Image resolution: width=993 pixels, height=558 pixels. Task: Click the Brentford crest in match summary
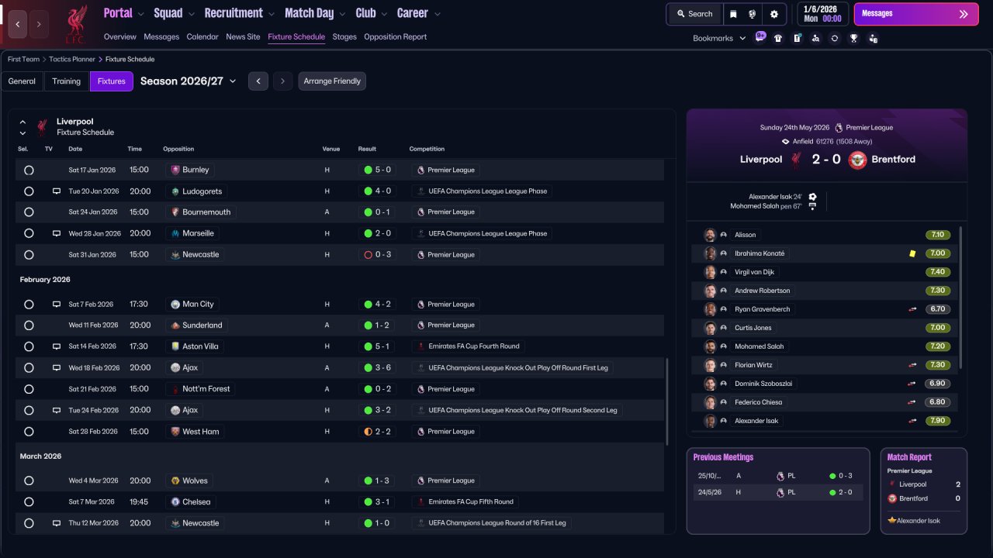(857, 160)
